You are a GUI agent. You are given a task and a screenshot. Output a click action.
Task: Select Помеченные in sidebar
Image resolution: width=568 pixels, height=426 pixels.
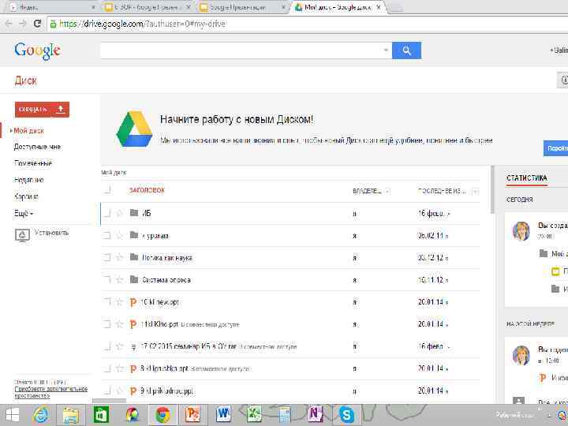point(33,163)
